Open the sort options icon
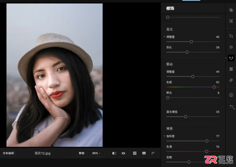236x167 pixels. click(x=153, y=153)
